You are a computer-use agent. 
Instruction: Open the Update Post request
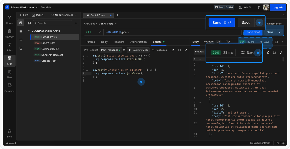coord(55,61)
